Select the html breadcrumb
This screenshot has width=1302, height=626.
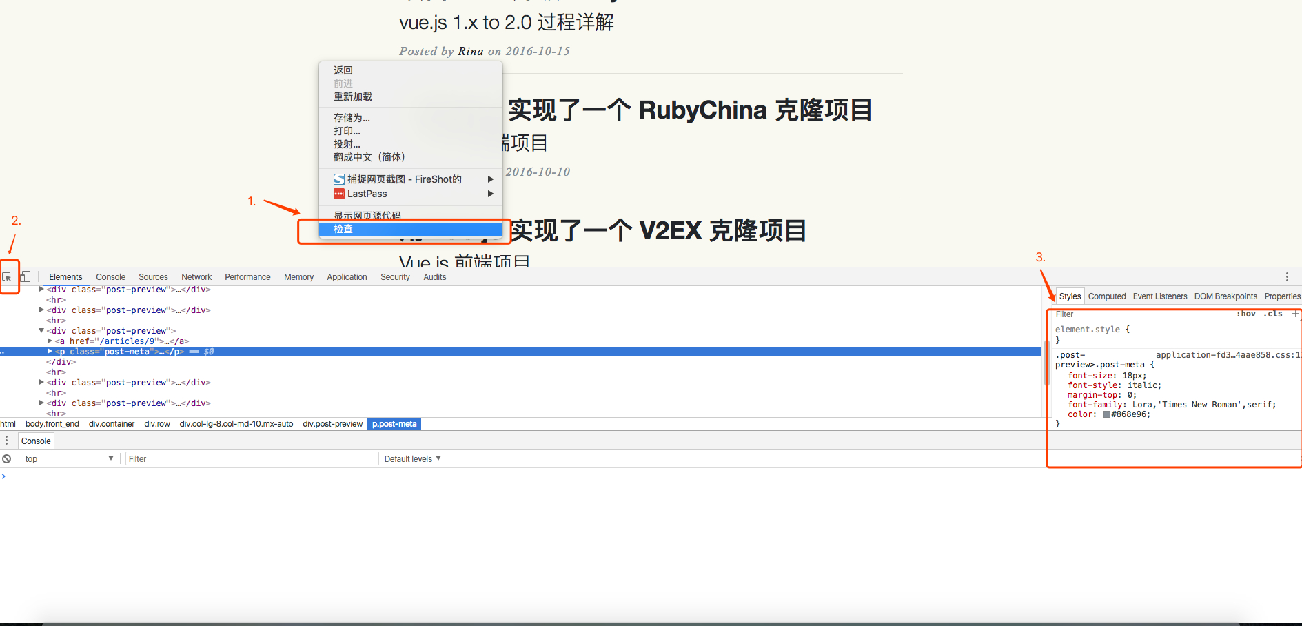(8, 424)
